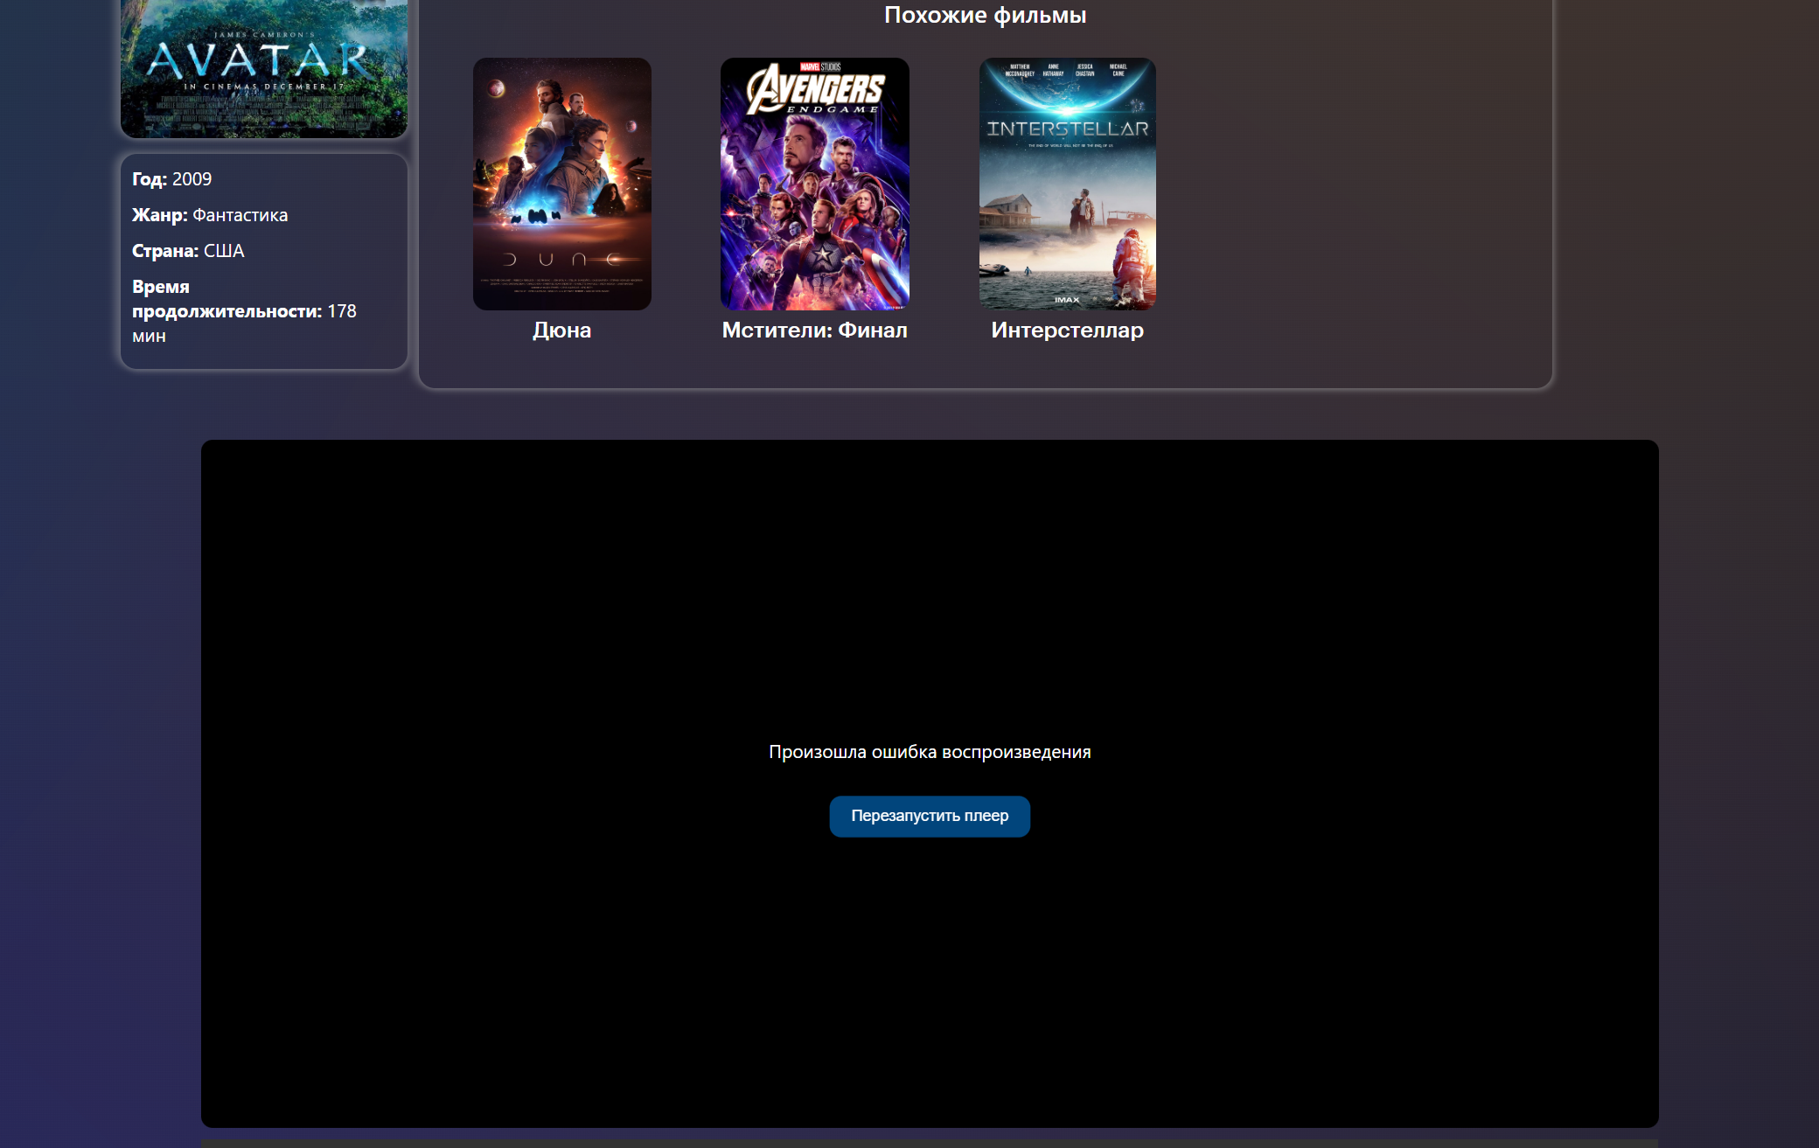Click the 'Жанр: Фантастика' info line
Viewport: 1819px width, 1148px height.
210,215
